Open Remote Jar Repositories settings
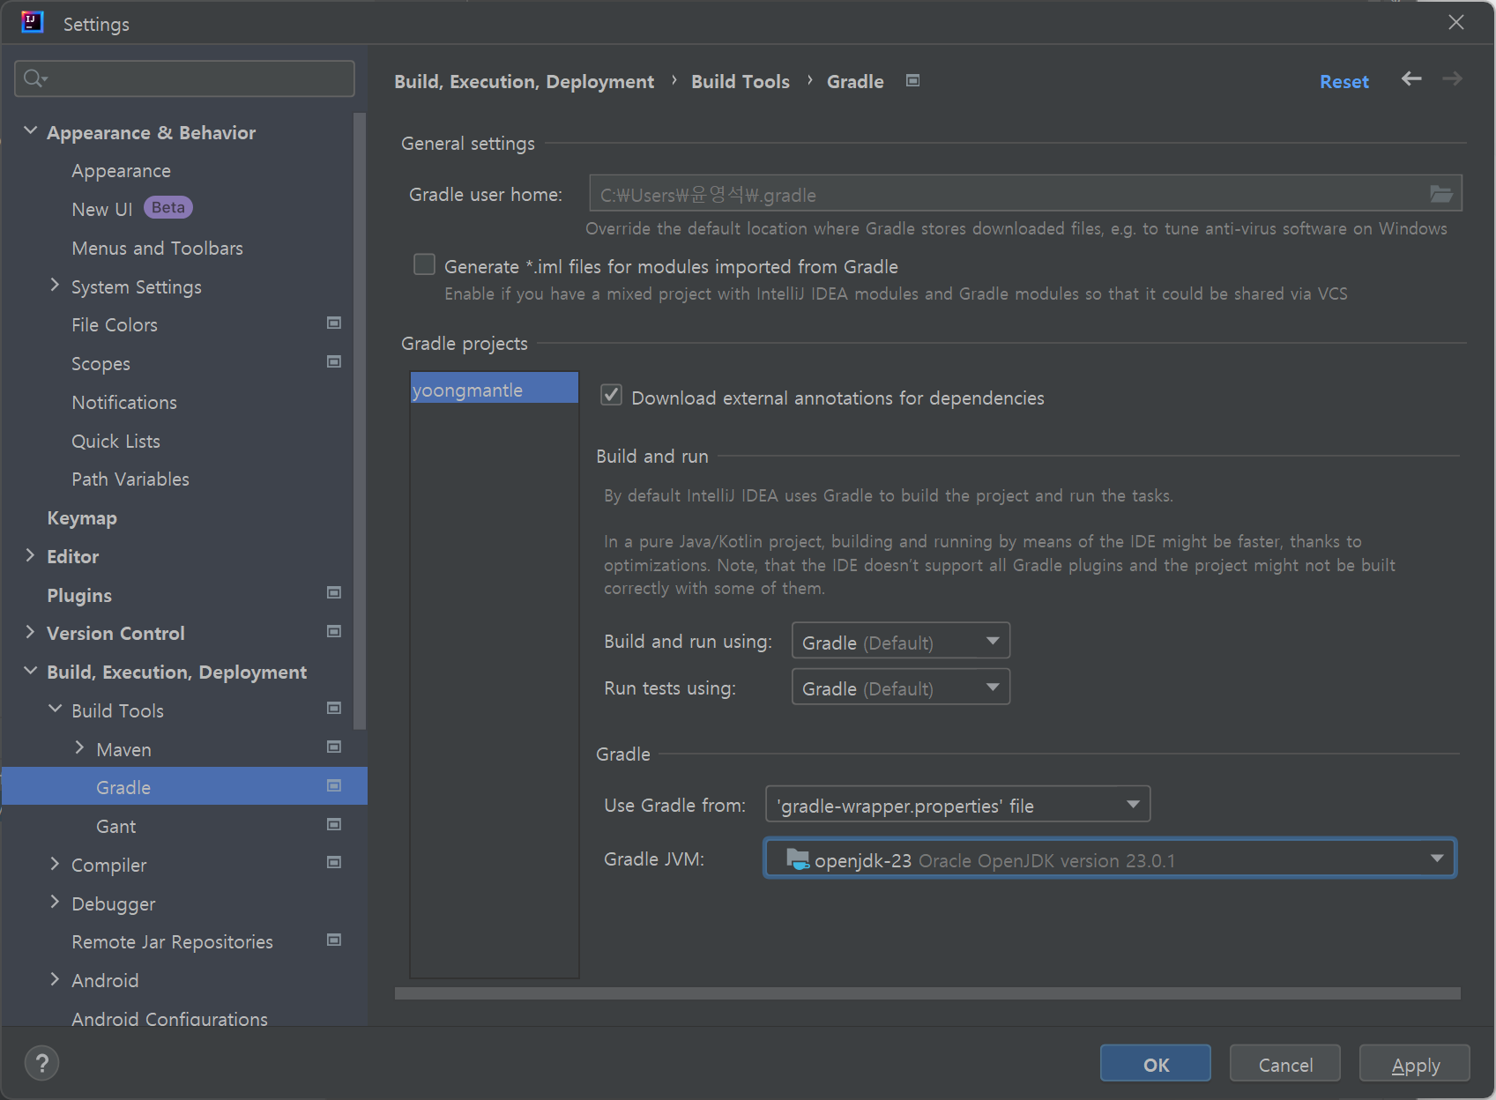Viewport: 1496px width, 1100px height. coord(173,942)
